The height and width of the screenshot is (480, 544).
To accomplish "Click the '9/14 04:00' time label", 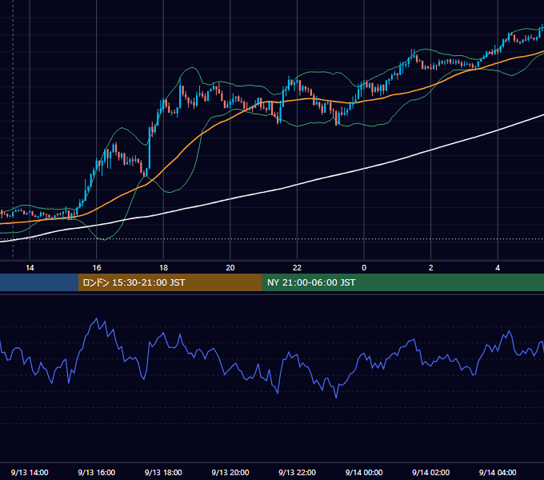I will click(x=498, y=472).
